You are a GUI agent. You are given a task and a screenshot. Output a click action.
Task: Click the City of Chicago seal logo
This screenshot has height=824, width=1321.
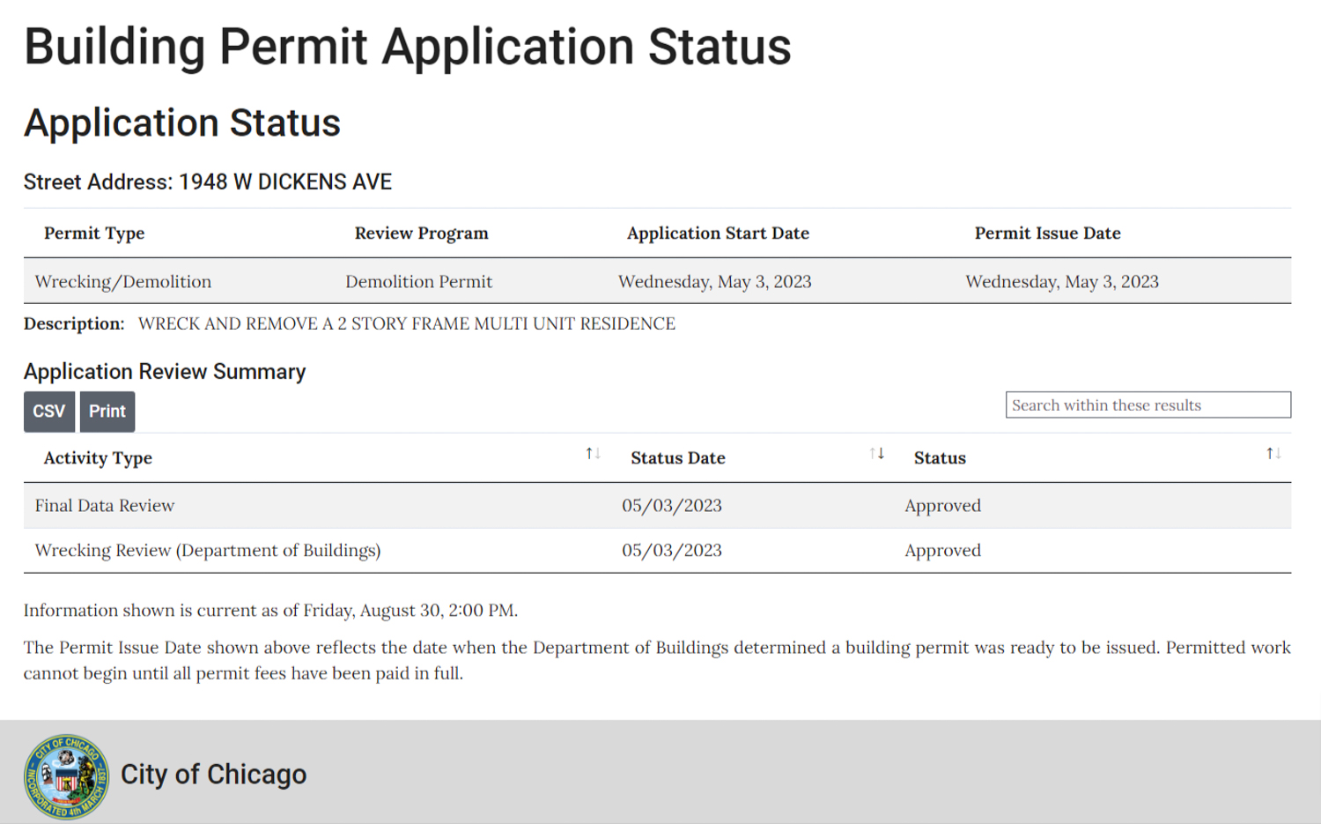coord(67,776)
